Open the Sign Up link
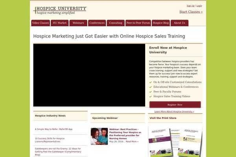Image resolution: width=236 pixels, height=157 pixels. pos(190,6)
